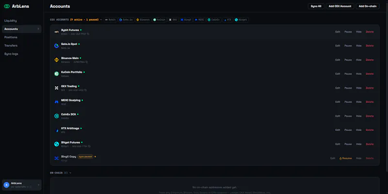Viewport: 388px width, 194px height.
Task: Filter accounts by OKX chip
Action: [x=173, y=19]
